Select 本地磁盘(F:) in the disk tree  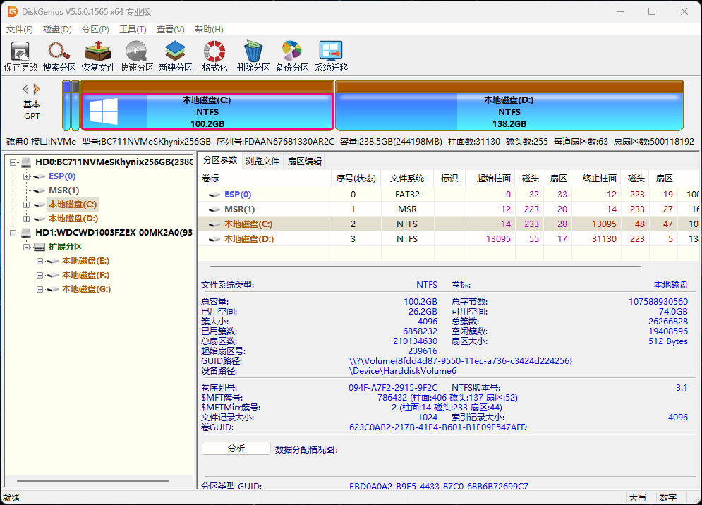point(85,275)
